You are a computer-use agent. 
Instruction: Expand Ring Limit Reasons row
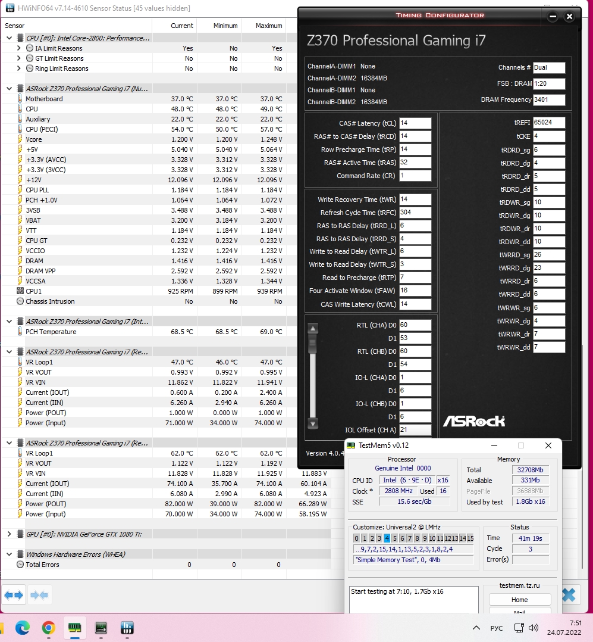pyautogui.click(x=19, y=68)
